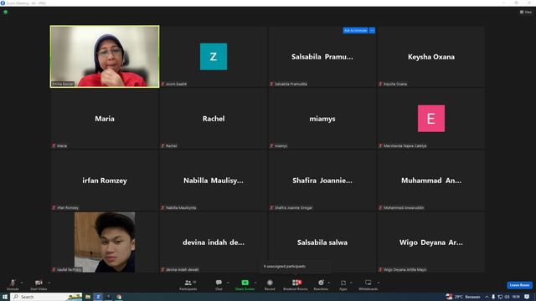Click the green Share Screen button
The image size is (536, 301).
click(245, 284)
